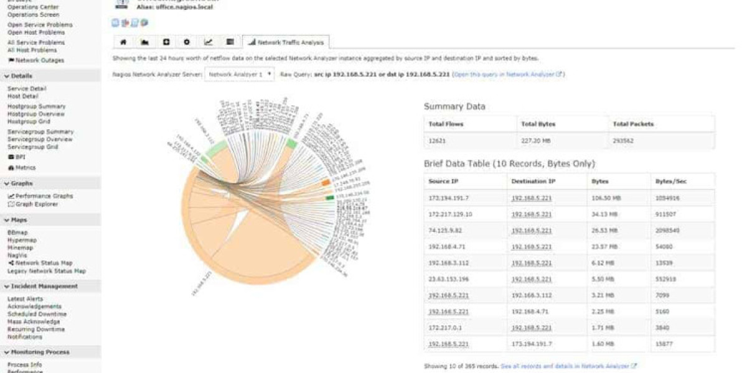Click 'Open this query in Network Analyzer' link
The width and height of the screenshot is (747, 373).
tap(508, 74)
